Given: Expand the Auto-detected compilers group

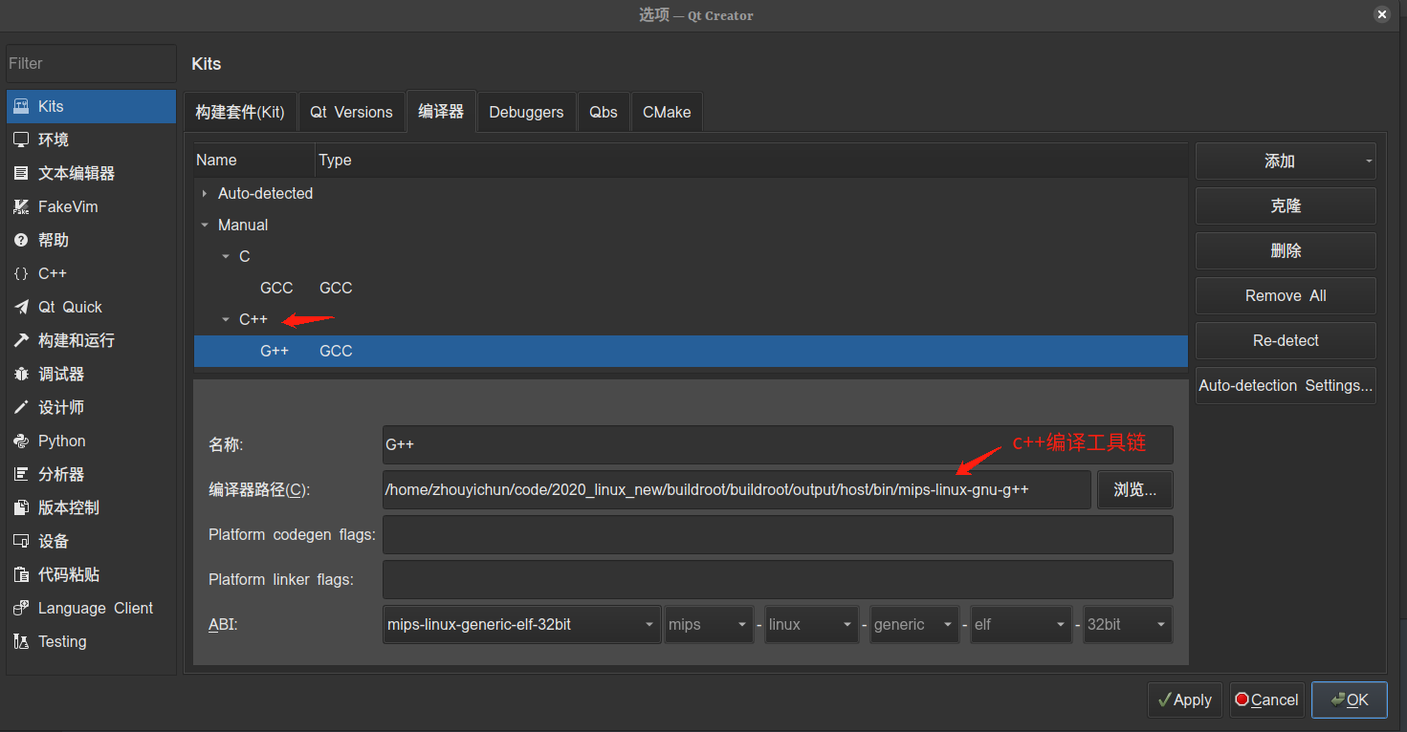Looking at the screenshot, I should (x=204, y=193).
